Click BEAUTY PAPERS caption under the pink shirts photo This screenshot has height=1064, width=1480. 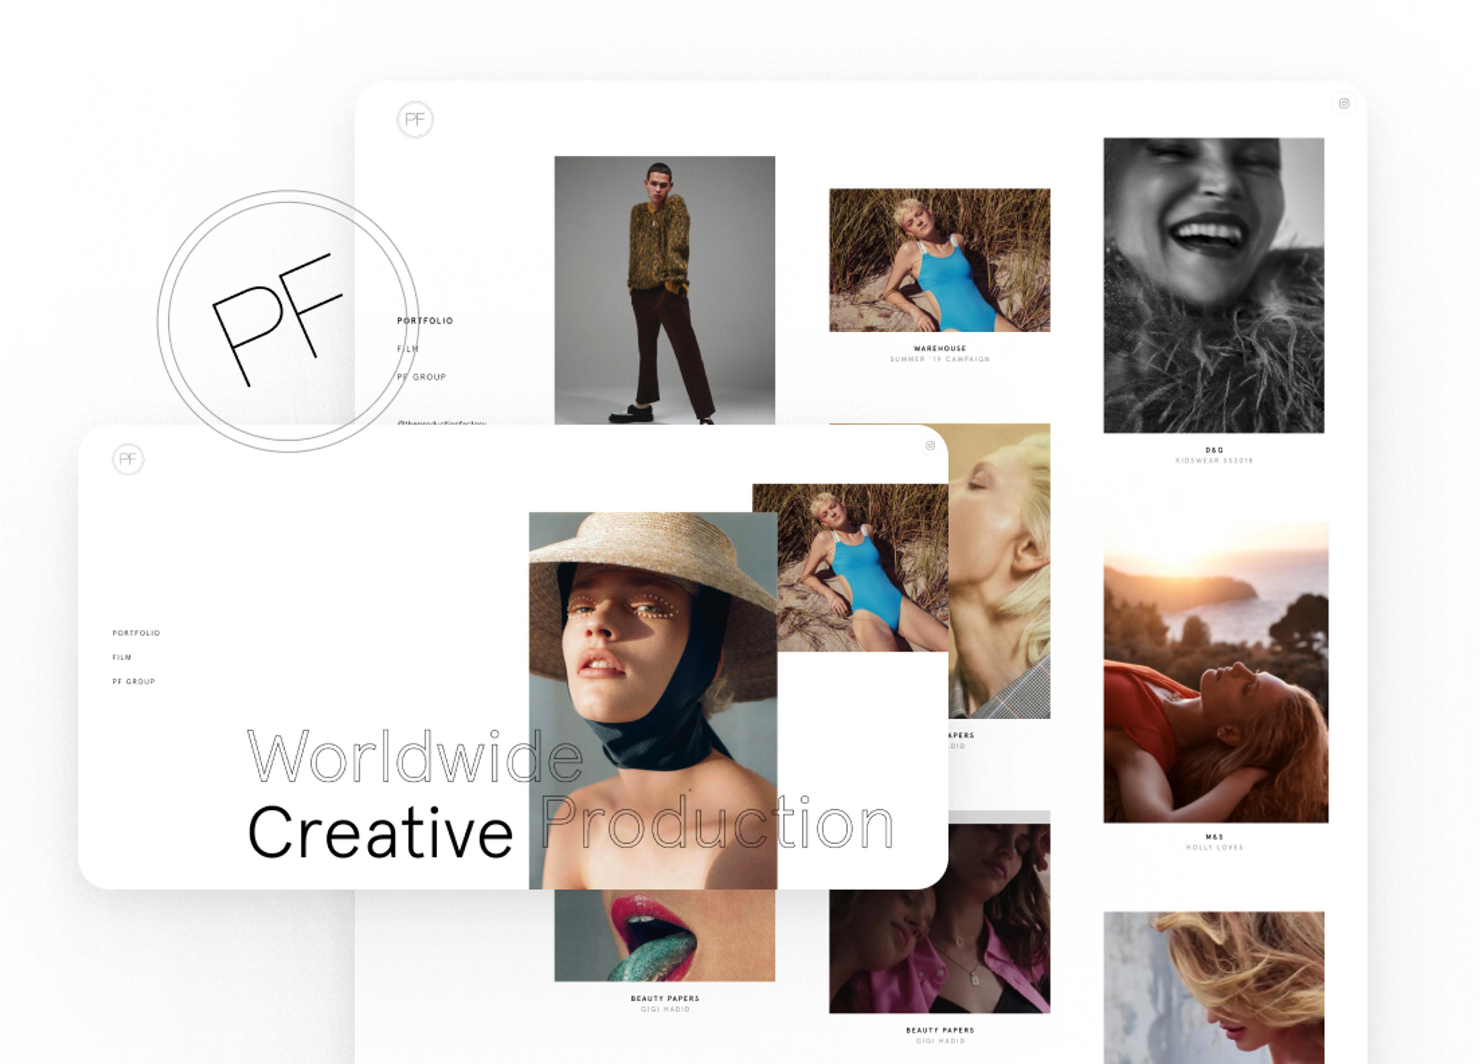[940, 1030]
